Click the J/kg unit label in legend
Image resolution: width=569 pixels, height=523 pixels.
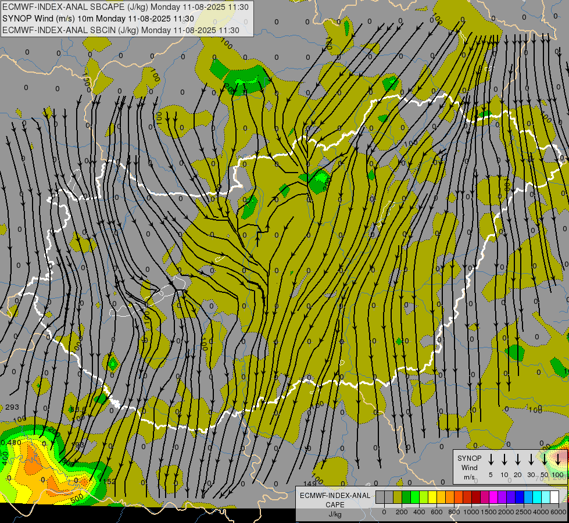coord(335,514)
